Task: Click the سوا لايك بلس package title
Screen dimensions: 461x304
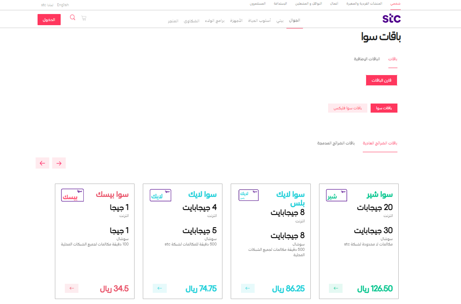Action: coord(291,198)
